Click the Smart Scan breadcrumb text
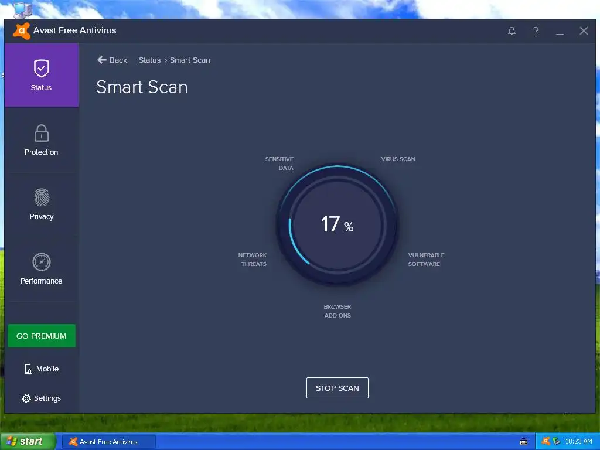The height and width of the screenshot is (450, 600). (x=190, y=60)
